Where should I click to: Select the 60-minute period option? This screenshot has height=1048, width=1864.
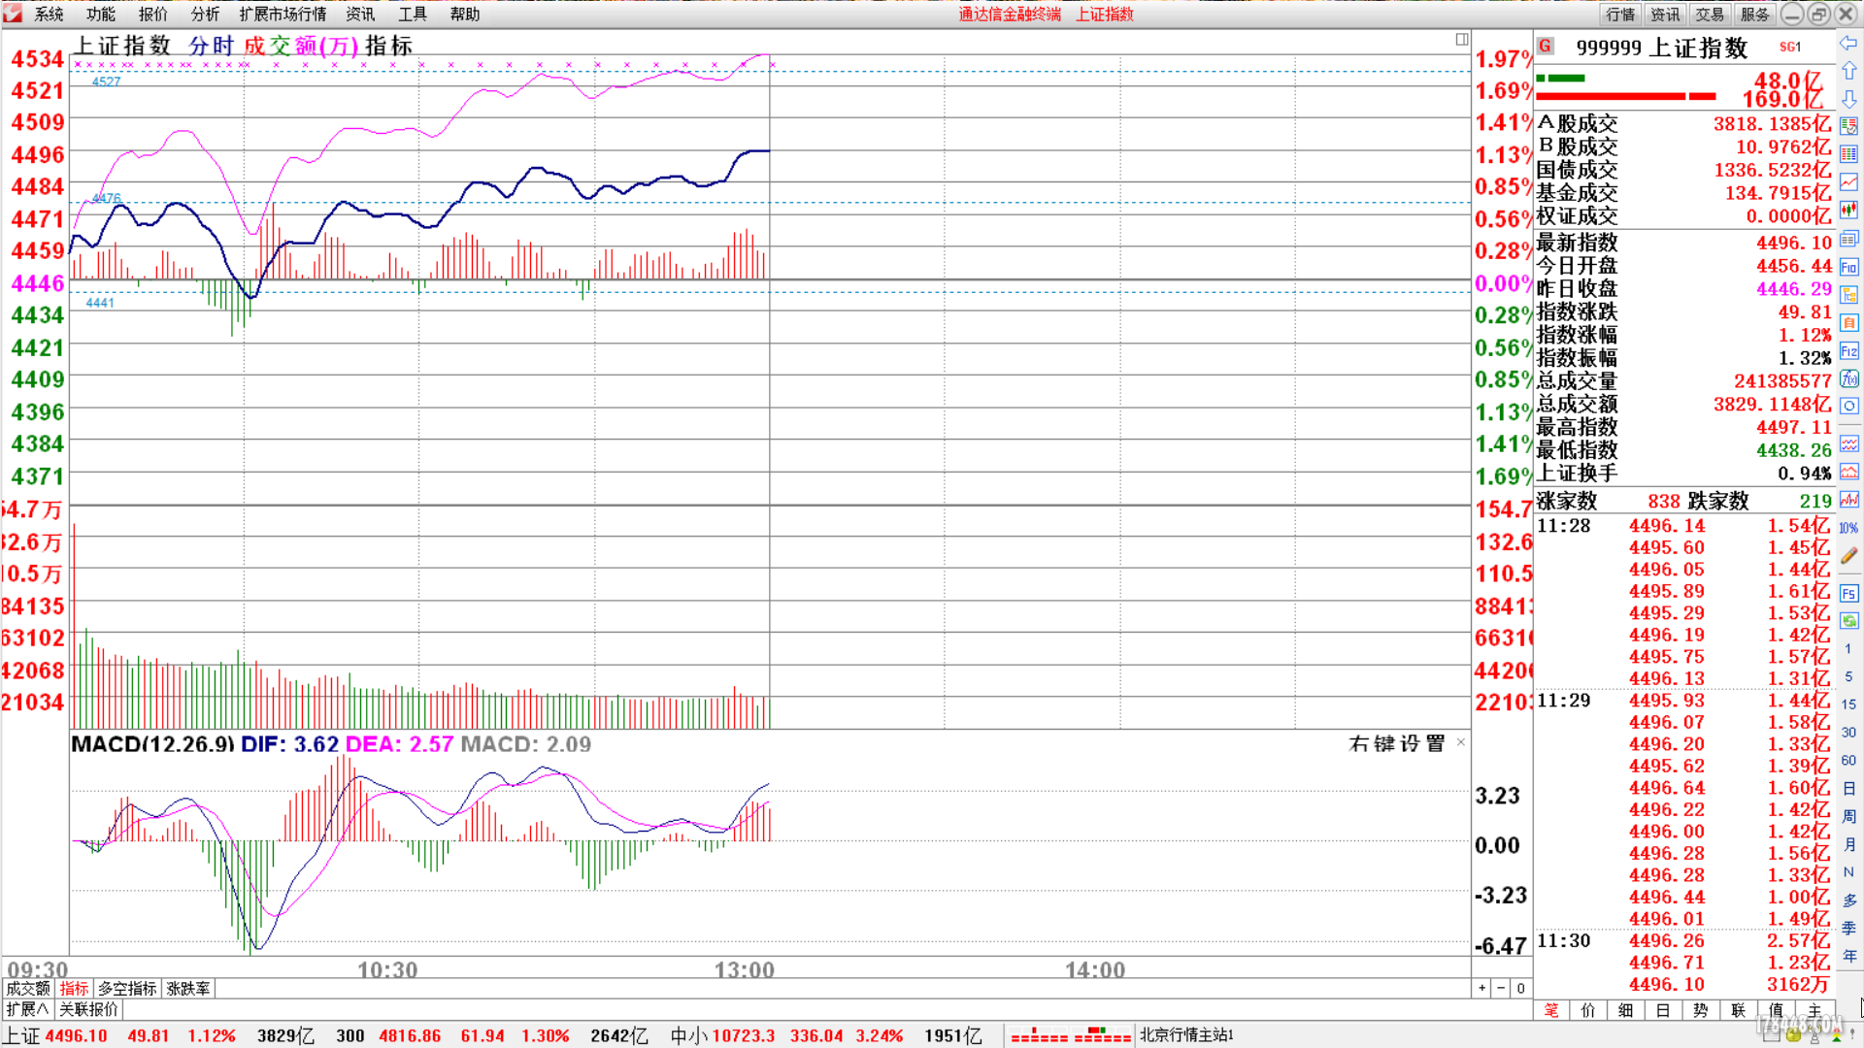[1848, 761]
